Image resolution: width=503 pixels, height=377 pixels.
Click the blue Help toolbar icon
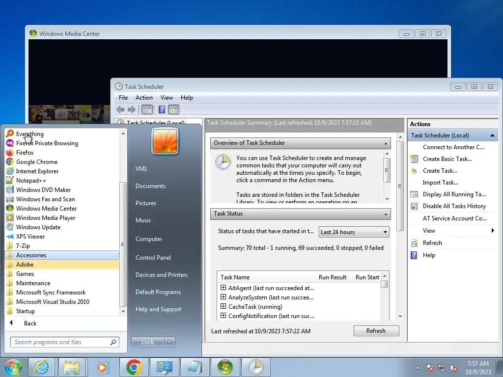162,109
